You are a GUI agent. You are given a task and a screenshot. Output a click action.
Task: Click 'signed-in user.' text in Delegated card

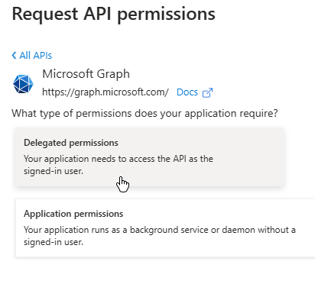point(54,171)
